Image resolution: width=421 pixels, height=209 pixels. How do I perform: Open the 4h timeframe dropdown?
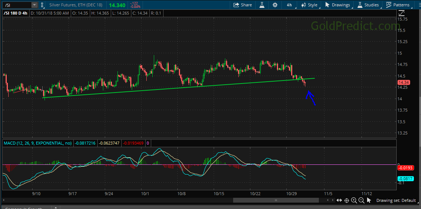[x=289, y=5]
